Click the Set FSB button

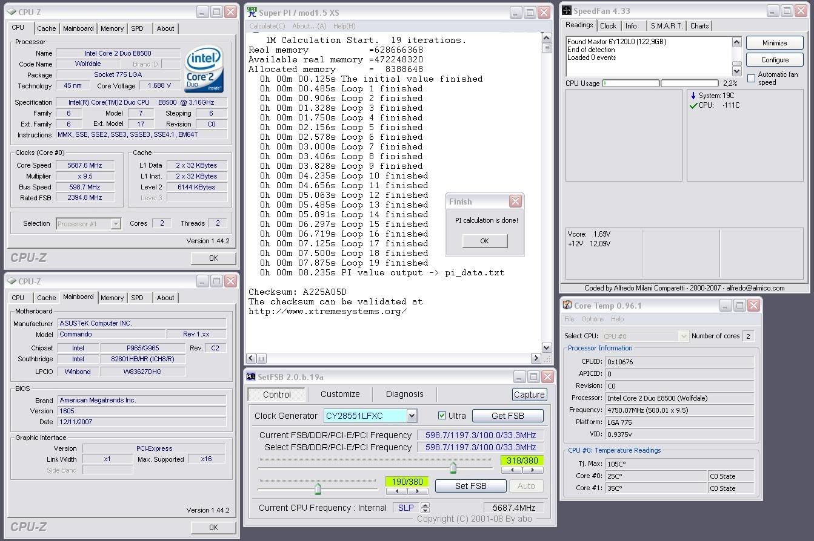471,486
